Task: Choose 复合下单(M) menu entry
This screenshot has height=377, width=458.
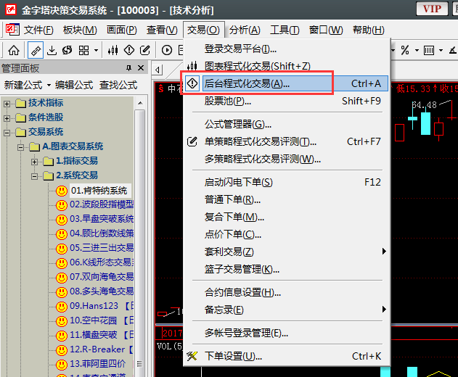Action: click(287, 217)
